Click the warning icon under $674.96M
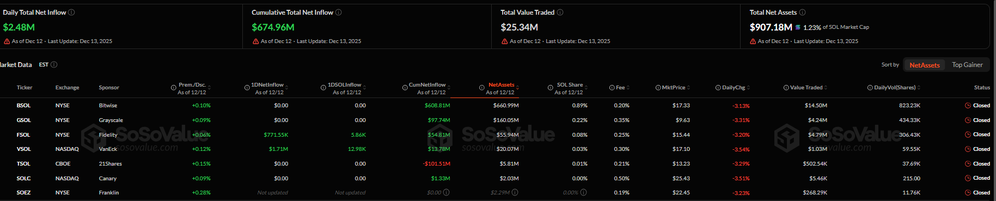 pos(256,41)
